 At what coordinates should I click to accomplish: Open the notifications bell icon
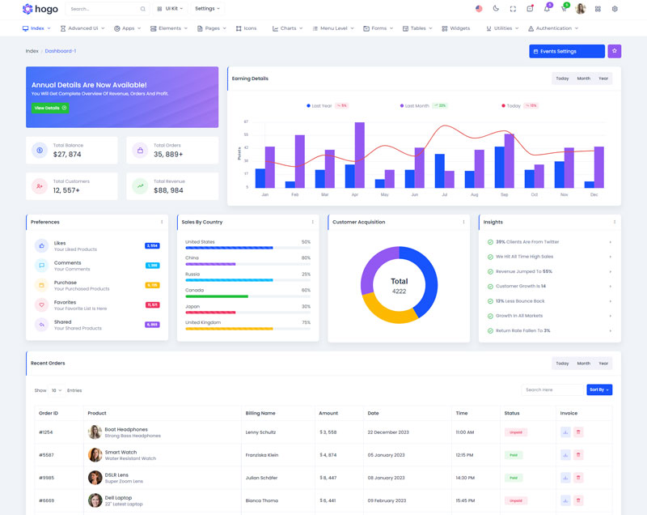[x=547, y=9]
